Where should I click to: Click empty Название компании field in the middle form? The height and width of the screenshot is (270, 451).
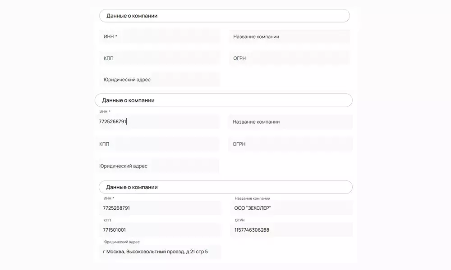pyautogui.click(x=290, y=122)
